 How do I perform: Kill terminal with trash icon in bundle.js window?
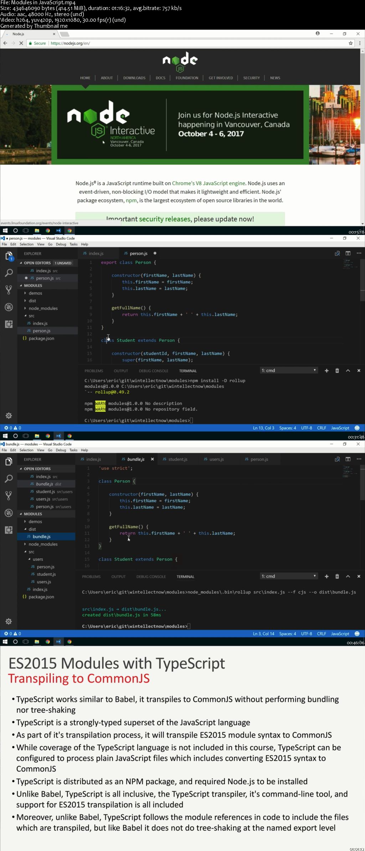point(337,576)
